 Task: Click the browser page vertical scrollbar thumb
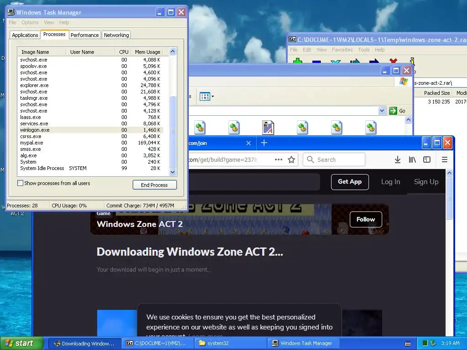(x=449, y=198)
